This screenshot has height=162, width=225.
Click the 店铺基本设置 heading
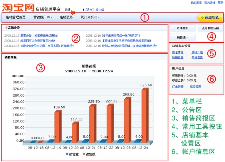[x=181, y=46]
